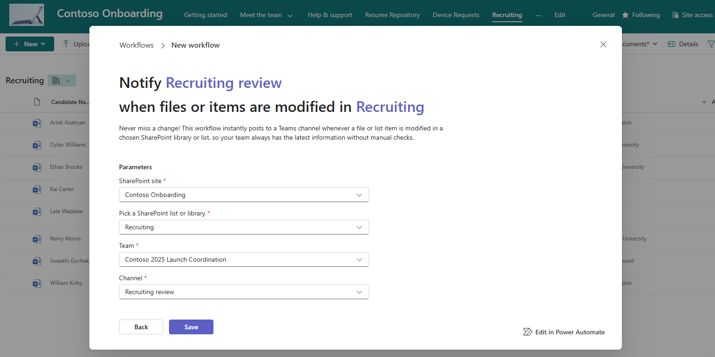Click the Word file icon for Artak Asatryan

pos(37,123)
